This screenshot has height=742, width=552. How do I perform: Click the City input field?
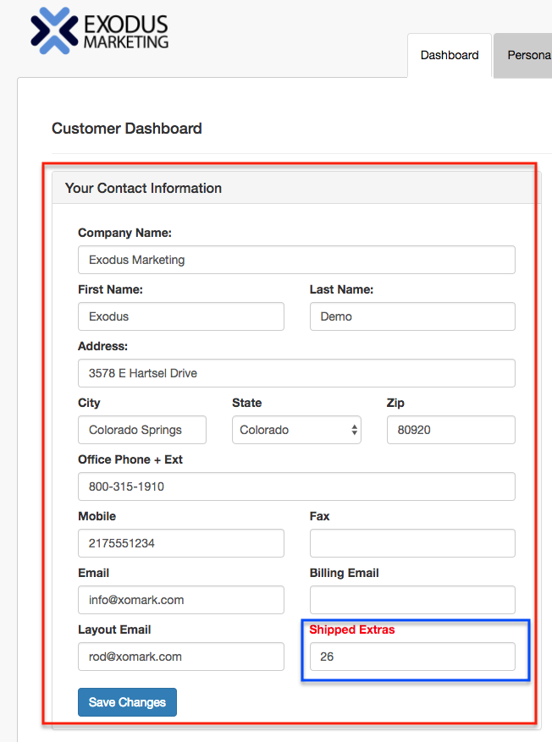(x=142, y=430)
